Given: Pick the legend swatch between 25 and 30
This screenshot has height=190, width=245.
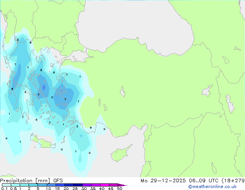Looking at the screenshot, I should 78,185.
